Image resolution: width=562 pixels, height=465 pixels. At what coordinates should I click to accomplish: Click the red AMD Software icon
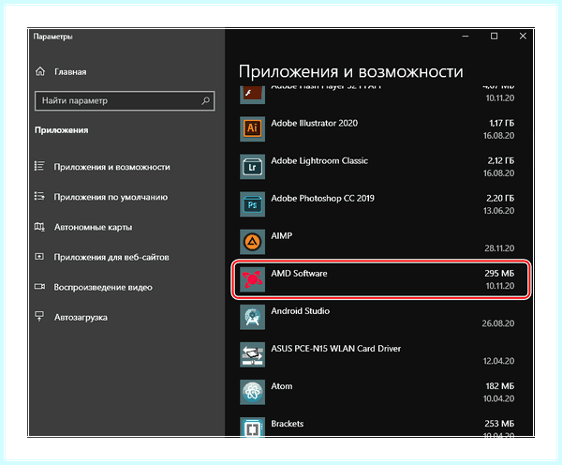(x=252, y=279)
